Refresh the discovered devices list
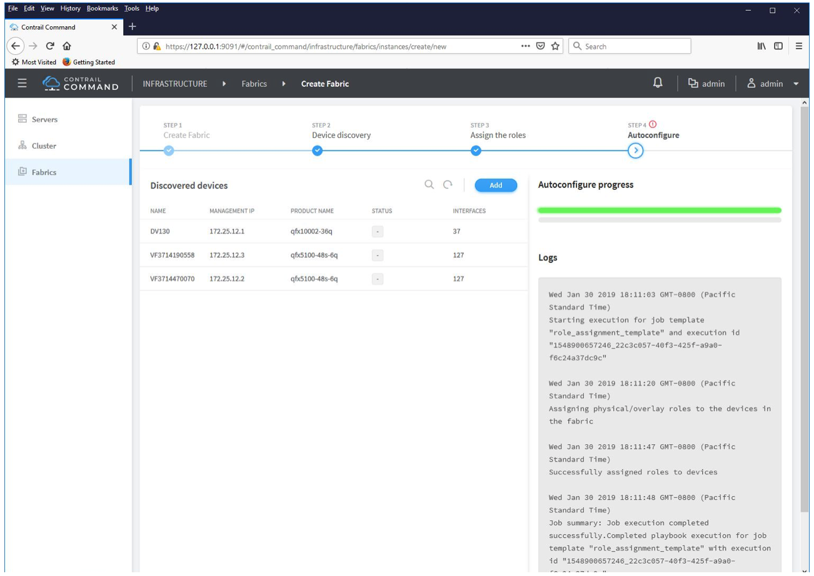The width and height of the screenshot is (814, 576). [448, 185]
